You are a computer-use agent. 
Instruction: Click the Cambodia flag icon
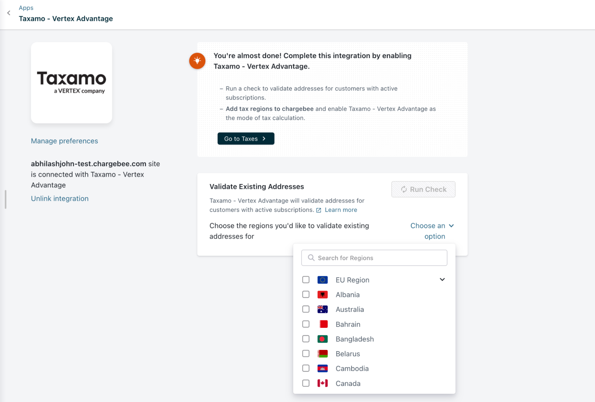point(322,368)
